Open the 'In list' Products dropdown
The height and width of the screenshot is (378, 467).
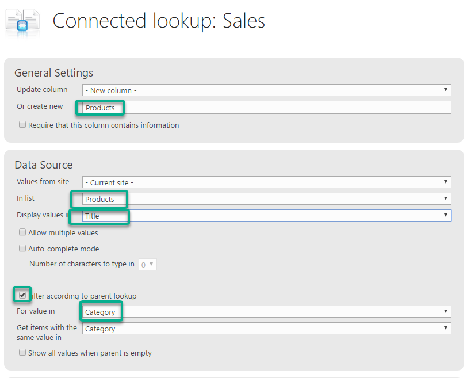click(266, 198)
